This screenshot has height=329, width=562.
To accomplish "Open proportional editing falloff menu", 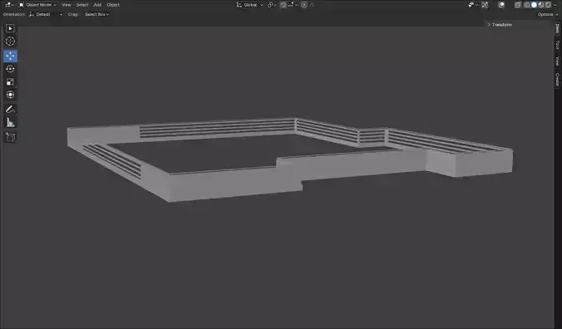I will (312, 5).
